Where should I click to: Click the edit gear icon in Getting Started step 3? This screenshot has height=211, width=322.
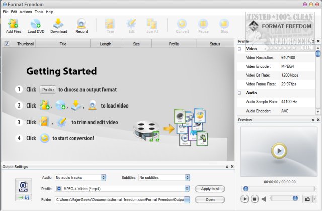(x=62, y=122)
